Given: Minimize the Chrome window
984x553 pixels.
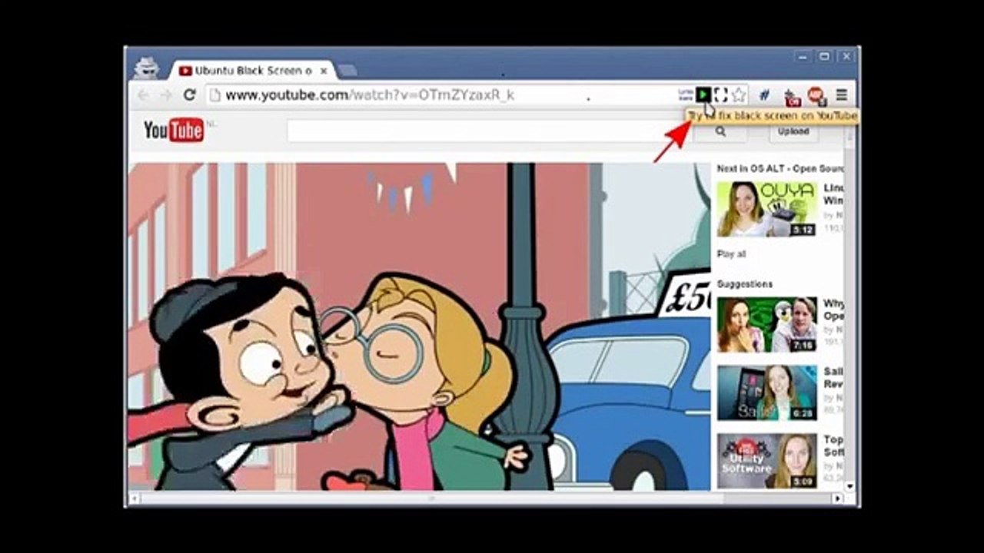Looking at the screenshot, I should click(803, 57).
